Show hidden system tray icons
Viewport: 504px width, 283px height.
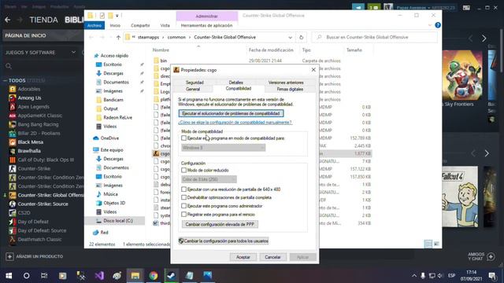click(414, 276)
